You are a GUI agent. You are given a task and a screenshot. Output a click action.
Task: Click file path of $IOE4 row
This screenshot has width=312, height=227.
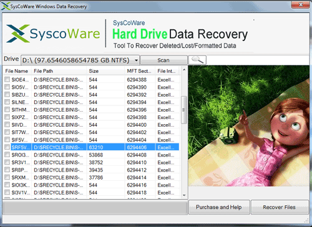[x=59, y=80]
